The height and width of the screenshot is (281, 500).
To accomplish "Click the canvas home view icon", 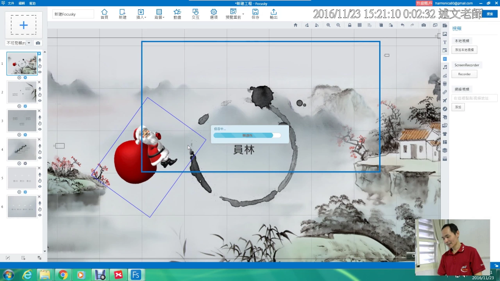I will pos(296,25).
